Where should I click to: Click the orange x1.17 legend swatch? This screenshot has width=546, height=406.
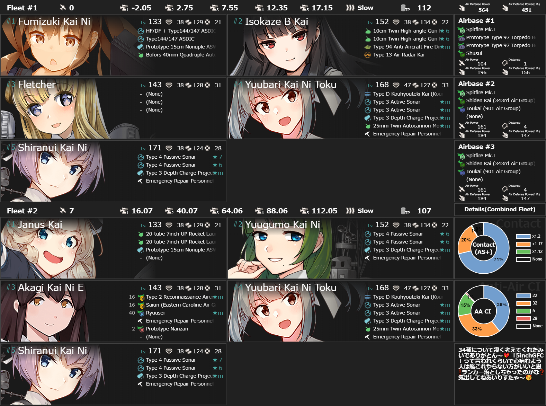click(523, 244)
